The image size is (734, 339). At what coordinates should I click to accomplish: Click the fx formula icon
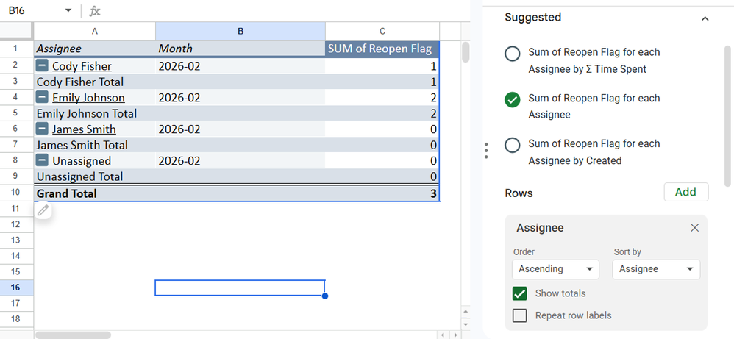click(x=95, y=11)
